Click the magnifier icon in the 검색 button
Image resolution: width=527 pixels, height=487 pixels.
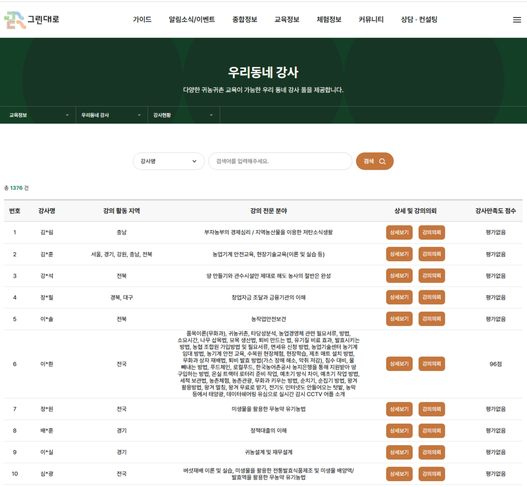383,161
